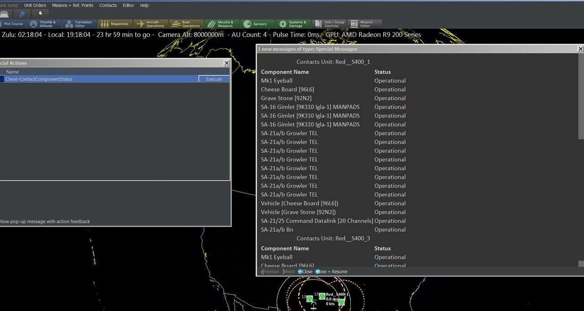The height and width of the screenshot is (311, 584).
Task: Open the Plot Course tool
Action: click(x=12, y=24)
